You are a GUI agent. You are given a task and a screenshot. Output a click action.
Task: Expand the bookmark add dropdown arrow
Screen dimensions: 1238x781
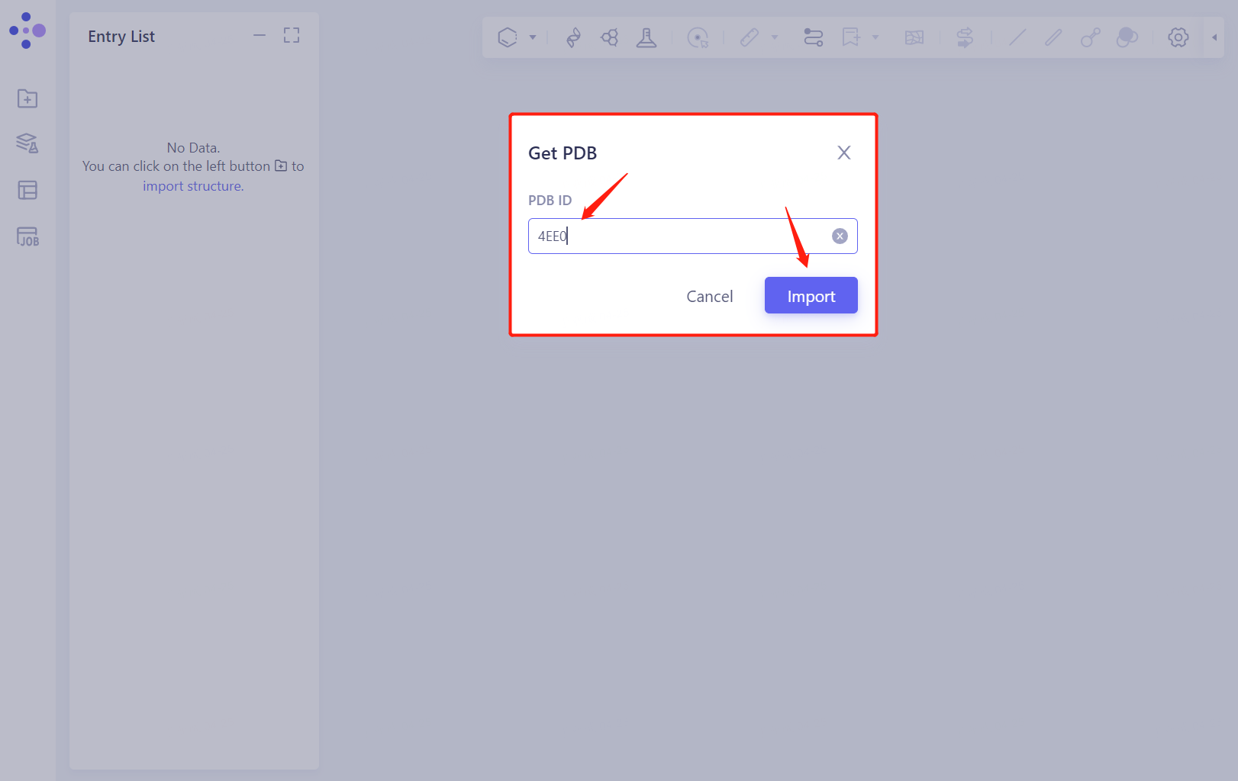tap(875, 37)
